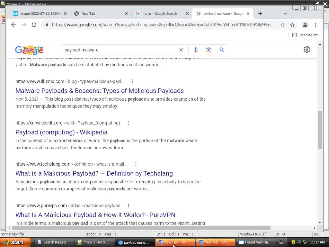Select payload malw... Chrome taskbar button
Screen dimensions: 329x247
(134, 242)
